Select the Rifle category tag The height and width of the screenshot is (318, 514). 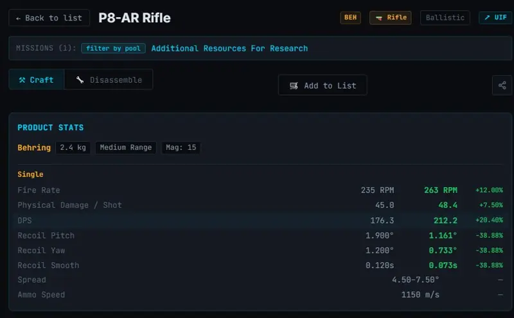[x=391, y=17]
